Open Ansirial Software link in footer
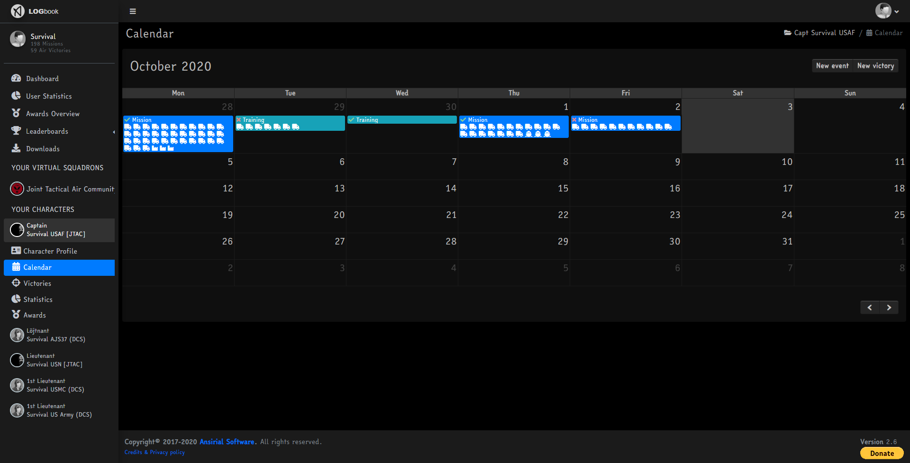 point(227,442)
